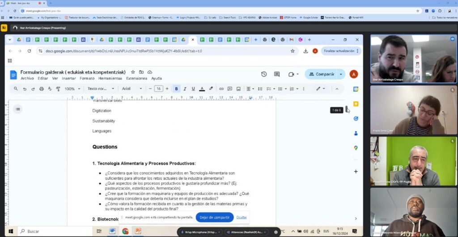Click Dejar de compartir button

(215, 217)
